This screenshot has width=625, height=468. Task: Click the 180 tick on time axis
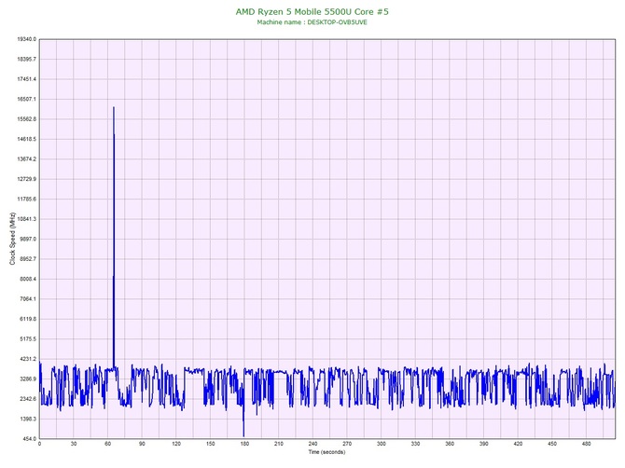tap(244, 444)
